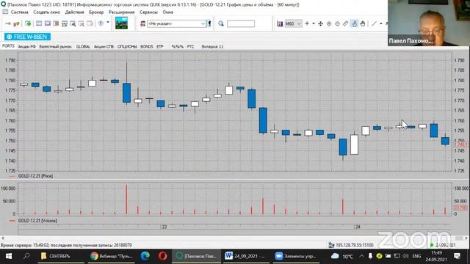Open dropdown arrow next to plus icon
470x264 pixels.
[314, 23]
